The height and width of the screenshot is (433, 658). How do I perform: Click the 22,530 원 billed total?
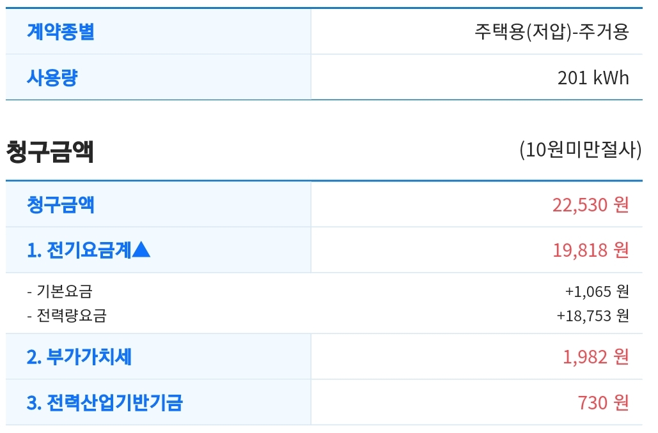click(x=590, y=204)
